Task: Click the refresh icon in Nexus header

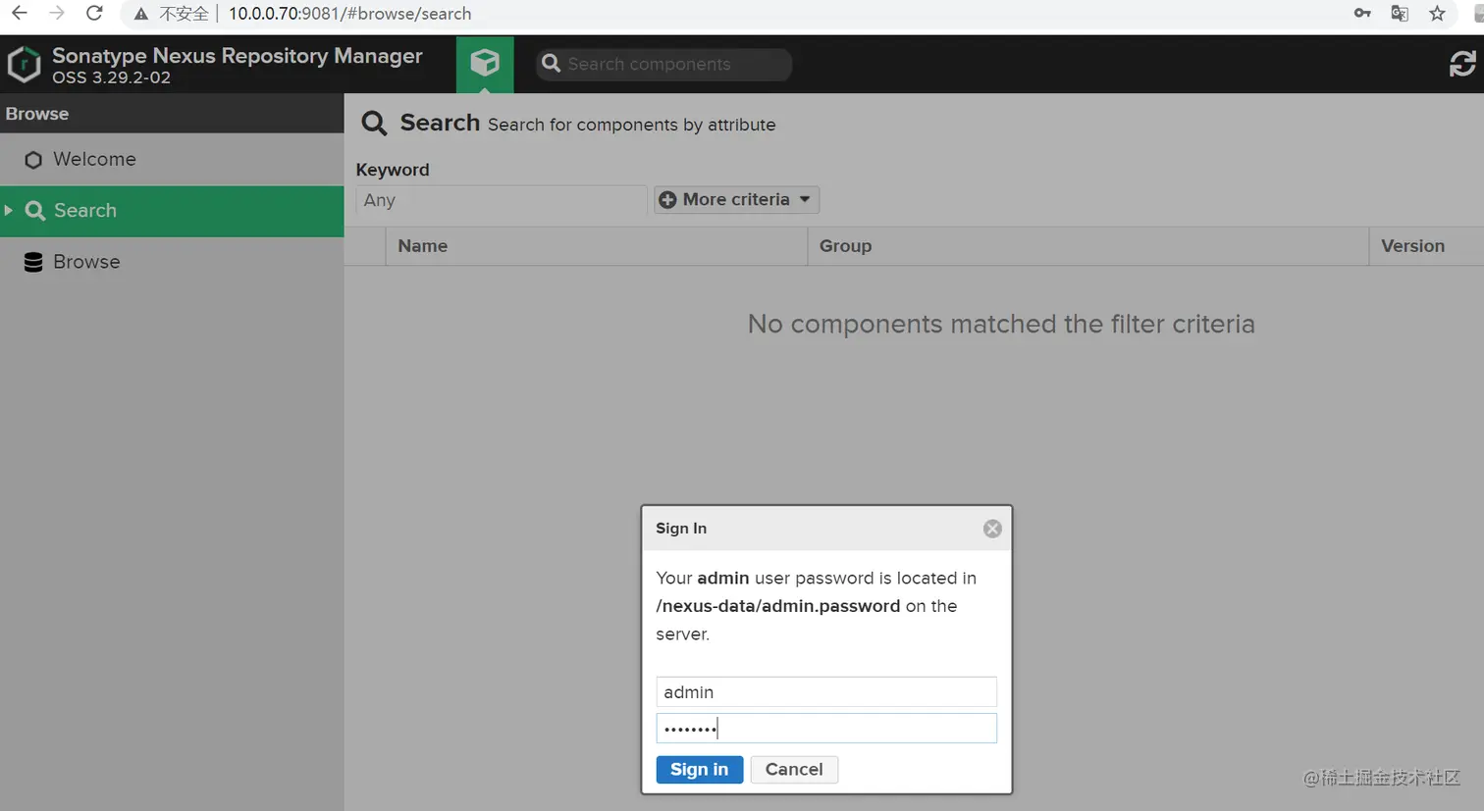Action: [x=1461, y=64]
